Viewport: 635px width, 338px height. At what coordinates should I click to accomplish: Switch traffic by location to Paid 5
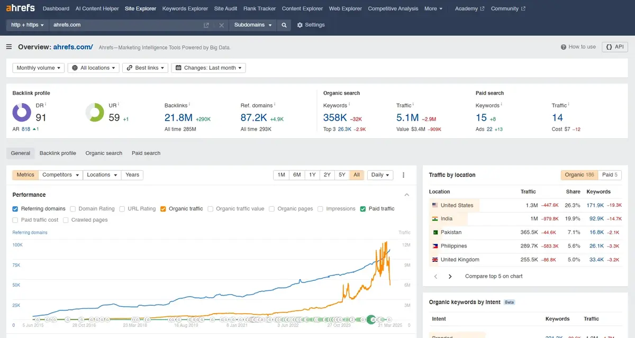click(610, 175)
